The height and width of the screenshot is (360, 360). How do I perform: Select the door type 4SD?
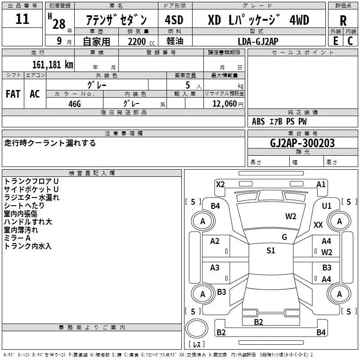(174, 20)
